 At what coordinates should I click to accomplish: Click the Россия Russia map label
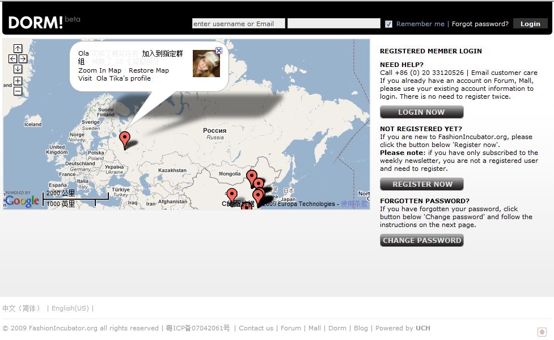(x=215, y=133)
